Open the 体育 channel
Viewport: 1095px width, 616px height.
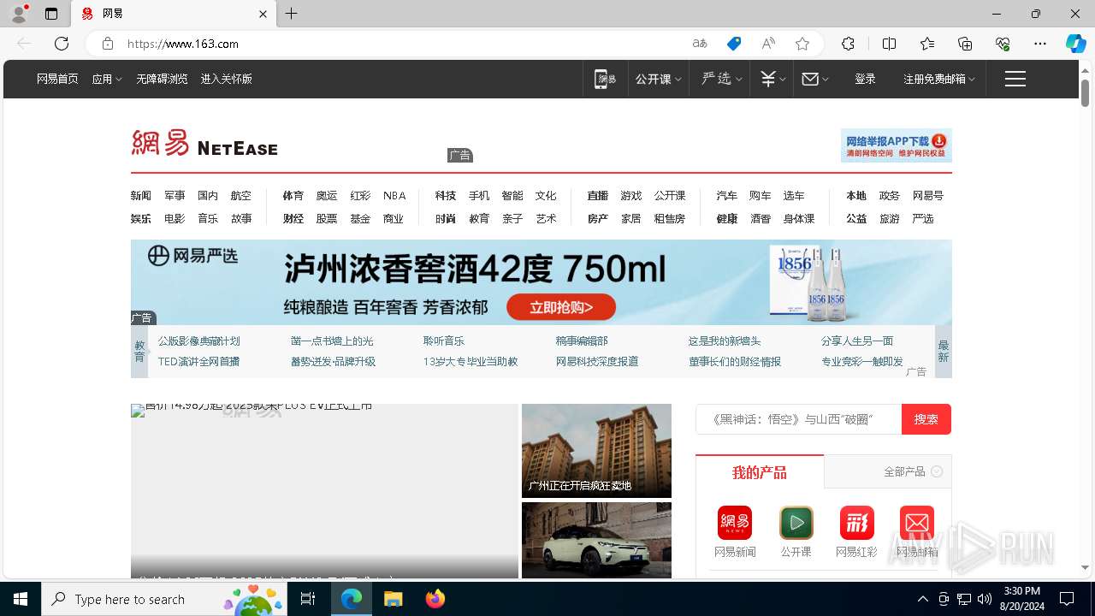[293, 195]
